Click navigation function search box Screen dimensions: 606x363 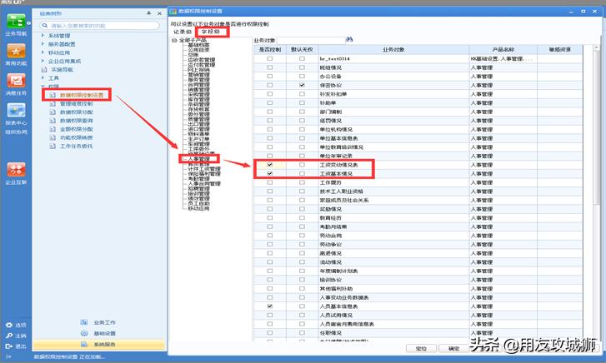(x=99, y=26)
